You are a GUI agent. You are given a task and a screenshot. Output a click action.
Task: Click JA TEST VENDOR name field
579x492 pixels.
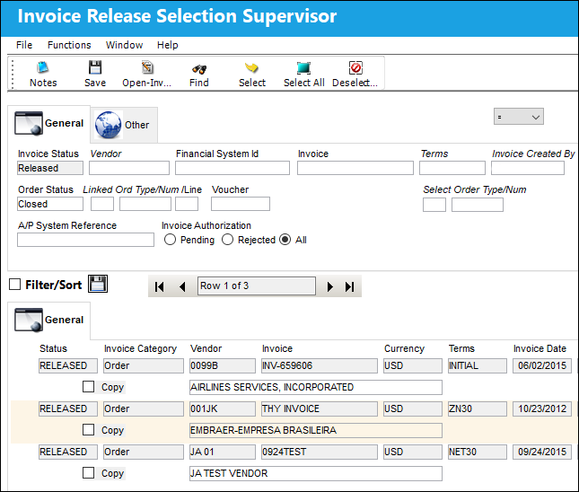(x=316, y=473)
